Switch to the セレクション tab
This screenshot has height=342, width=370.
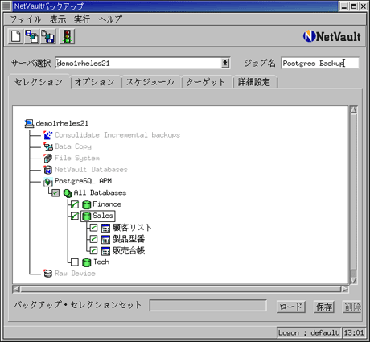point(39,82)
